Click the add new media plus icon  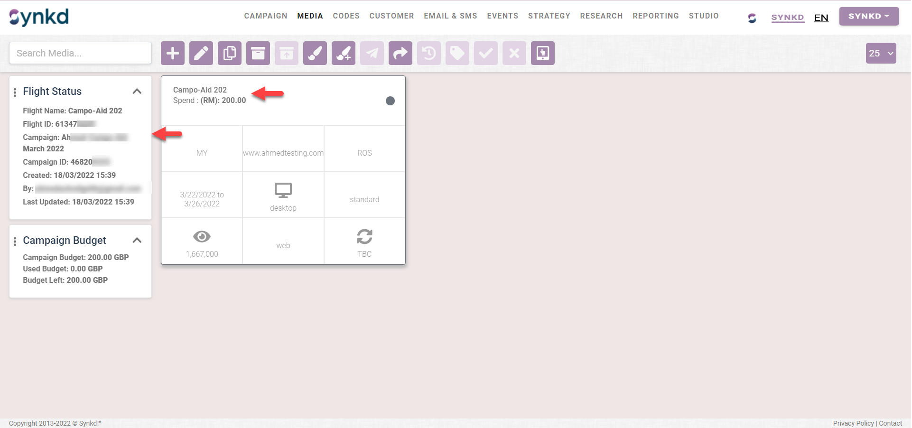173,53
